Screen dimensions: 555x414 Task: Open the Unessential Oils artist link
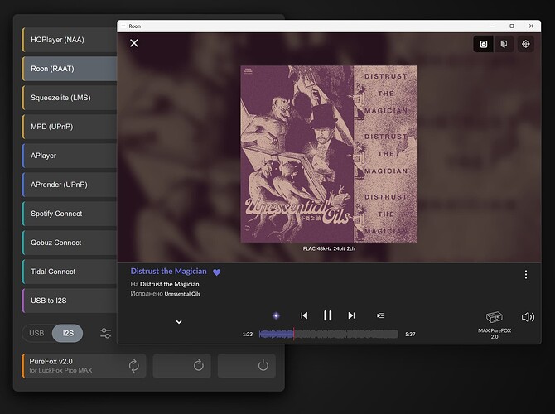[182, 294]
